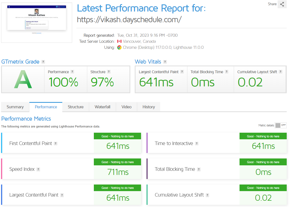The height and width of the screenshot is (207, 290).
Task: Toggle the Metric details switch
Action: pyautogui.click(x=281, y=125)
